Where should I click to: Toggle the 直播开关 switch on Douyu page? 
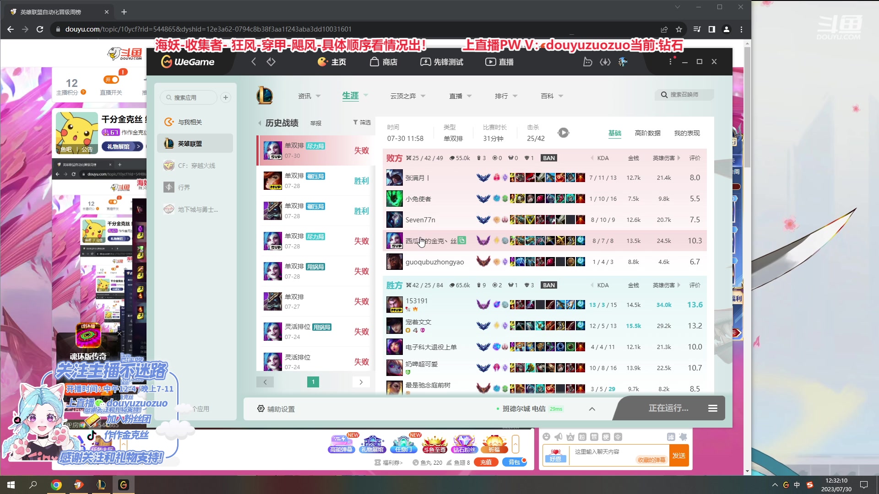(111, 80)
